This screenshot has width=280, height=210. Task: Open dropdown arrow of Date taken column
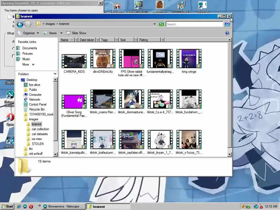tap(98, 40)
